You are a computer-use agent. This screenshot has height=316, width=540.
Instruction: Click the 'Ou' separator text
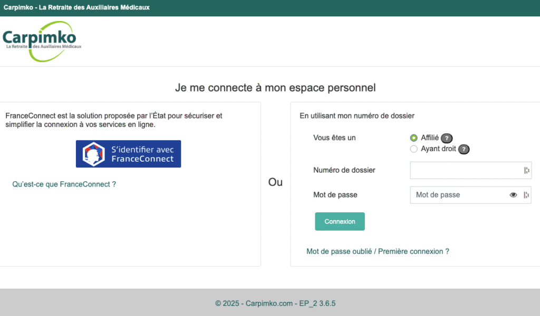275,182
